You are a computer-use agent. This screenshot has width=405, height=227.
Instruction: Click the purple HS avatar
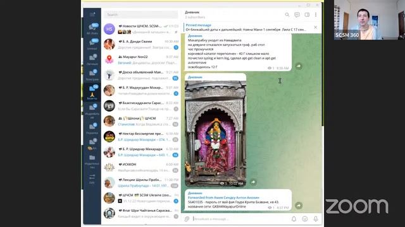(x=109, y=29)
